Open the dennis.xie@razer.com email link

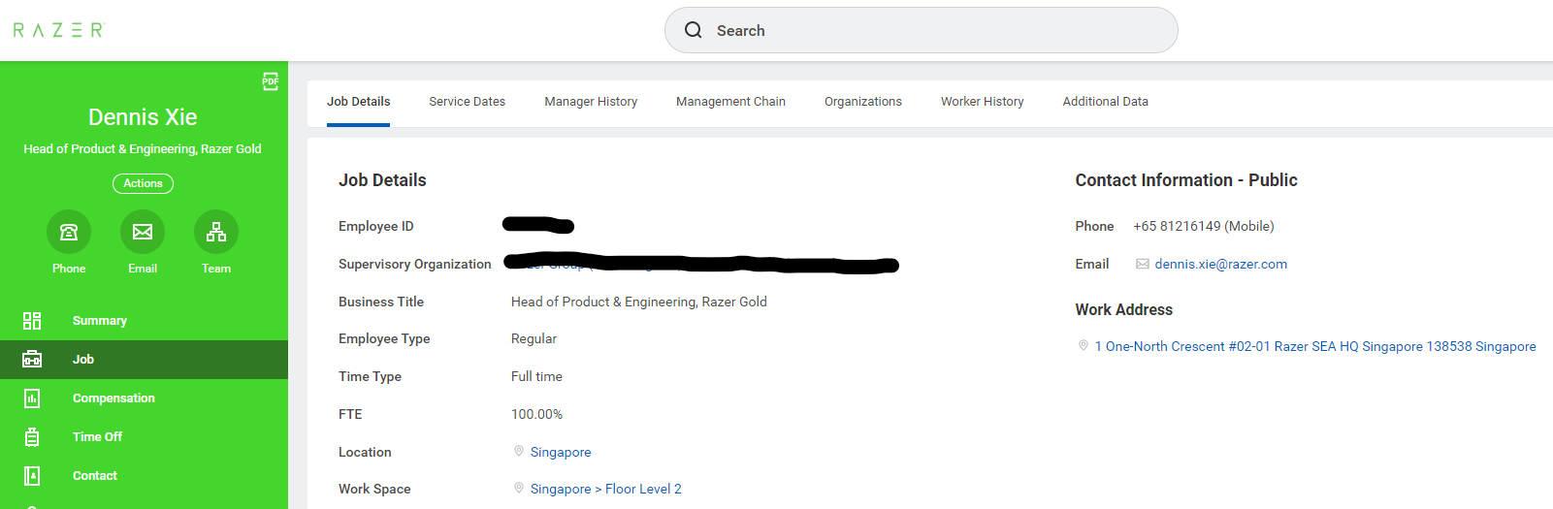pos(1220,264)
